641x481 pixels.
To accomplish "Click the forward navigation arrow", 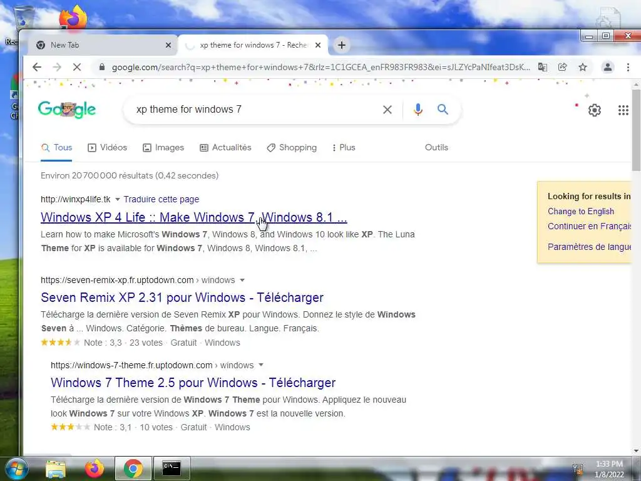I will click(x=57, y=67).
